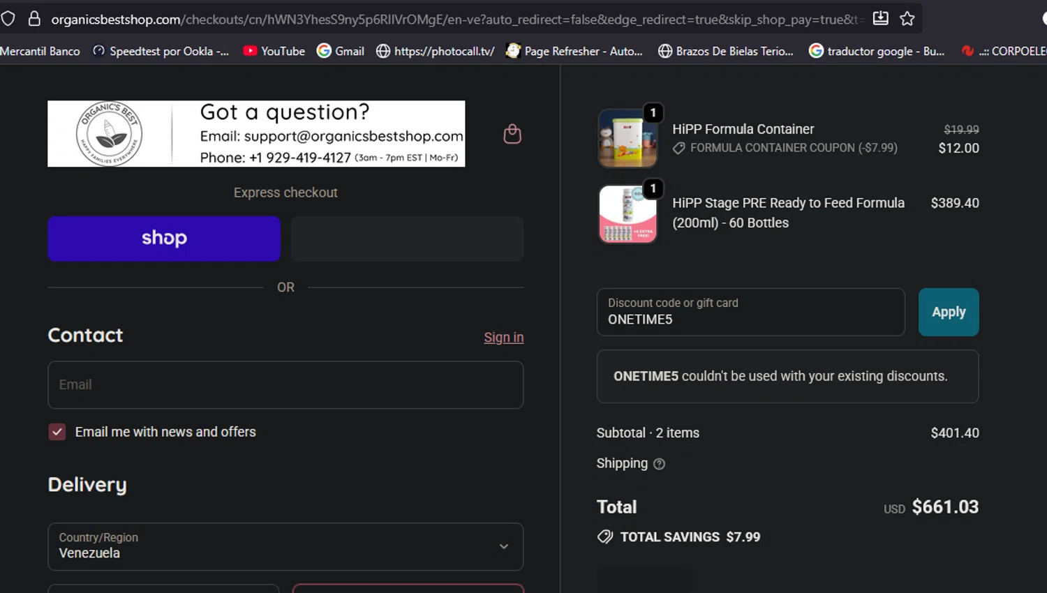
Task: Open the Brazos De Bielas bookmark
Action: (x=726, y=51)
